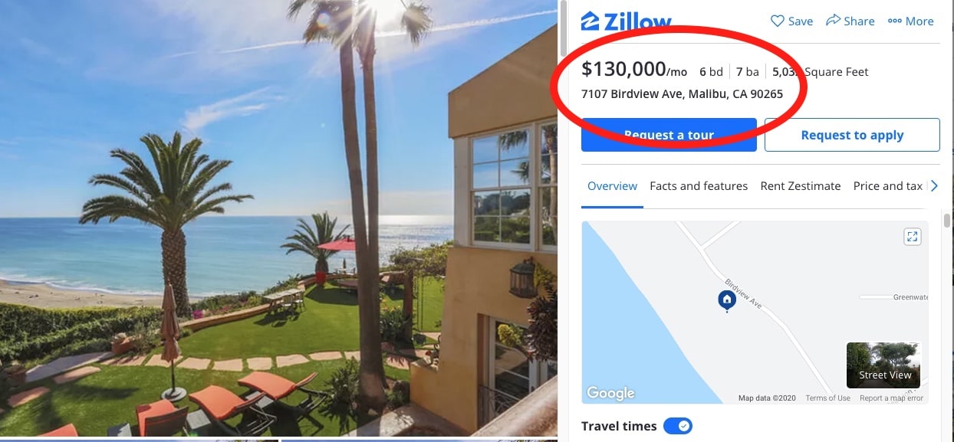Viewport: 954px width, 442px height.
Task: Click the Google logo on map
Action: [610, 393]
